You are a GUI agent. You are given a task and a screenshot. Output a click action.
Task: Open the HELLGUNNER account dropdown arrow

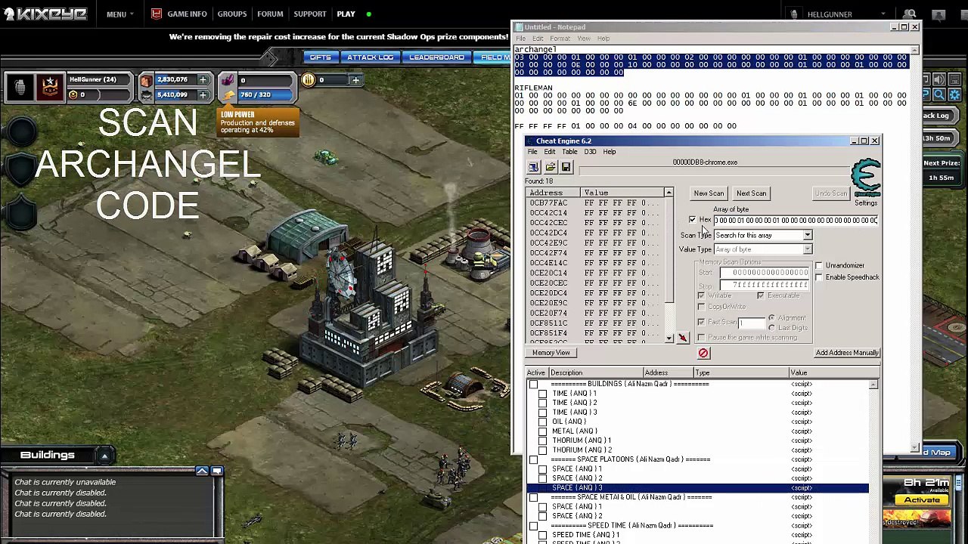point(883,14)
